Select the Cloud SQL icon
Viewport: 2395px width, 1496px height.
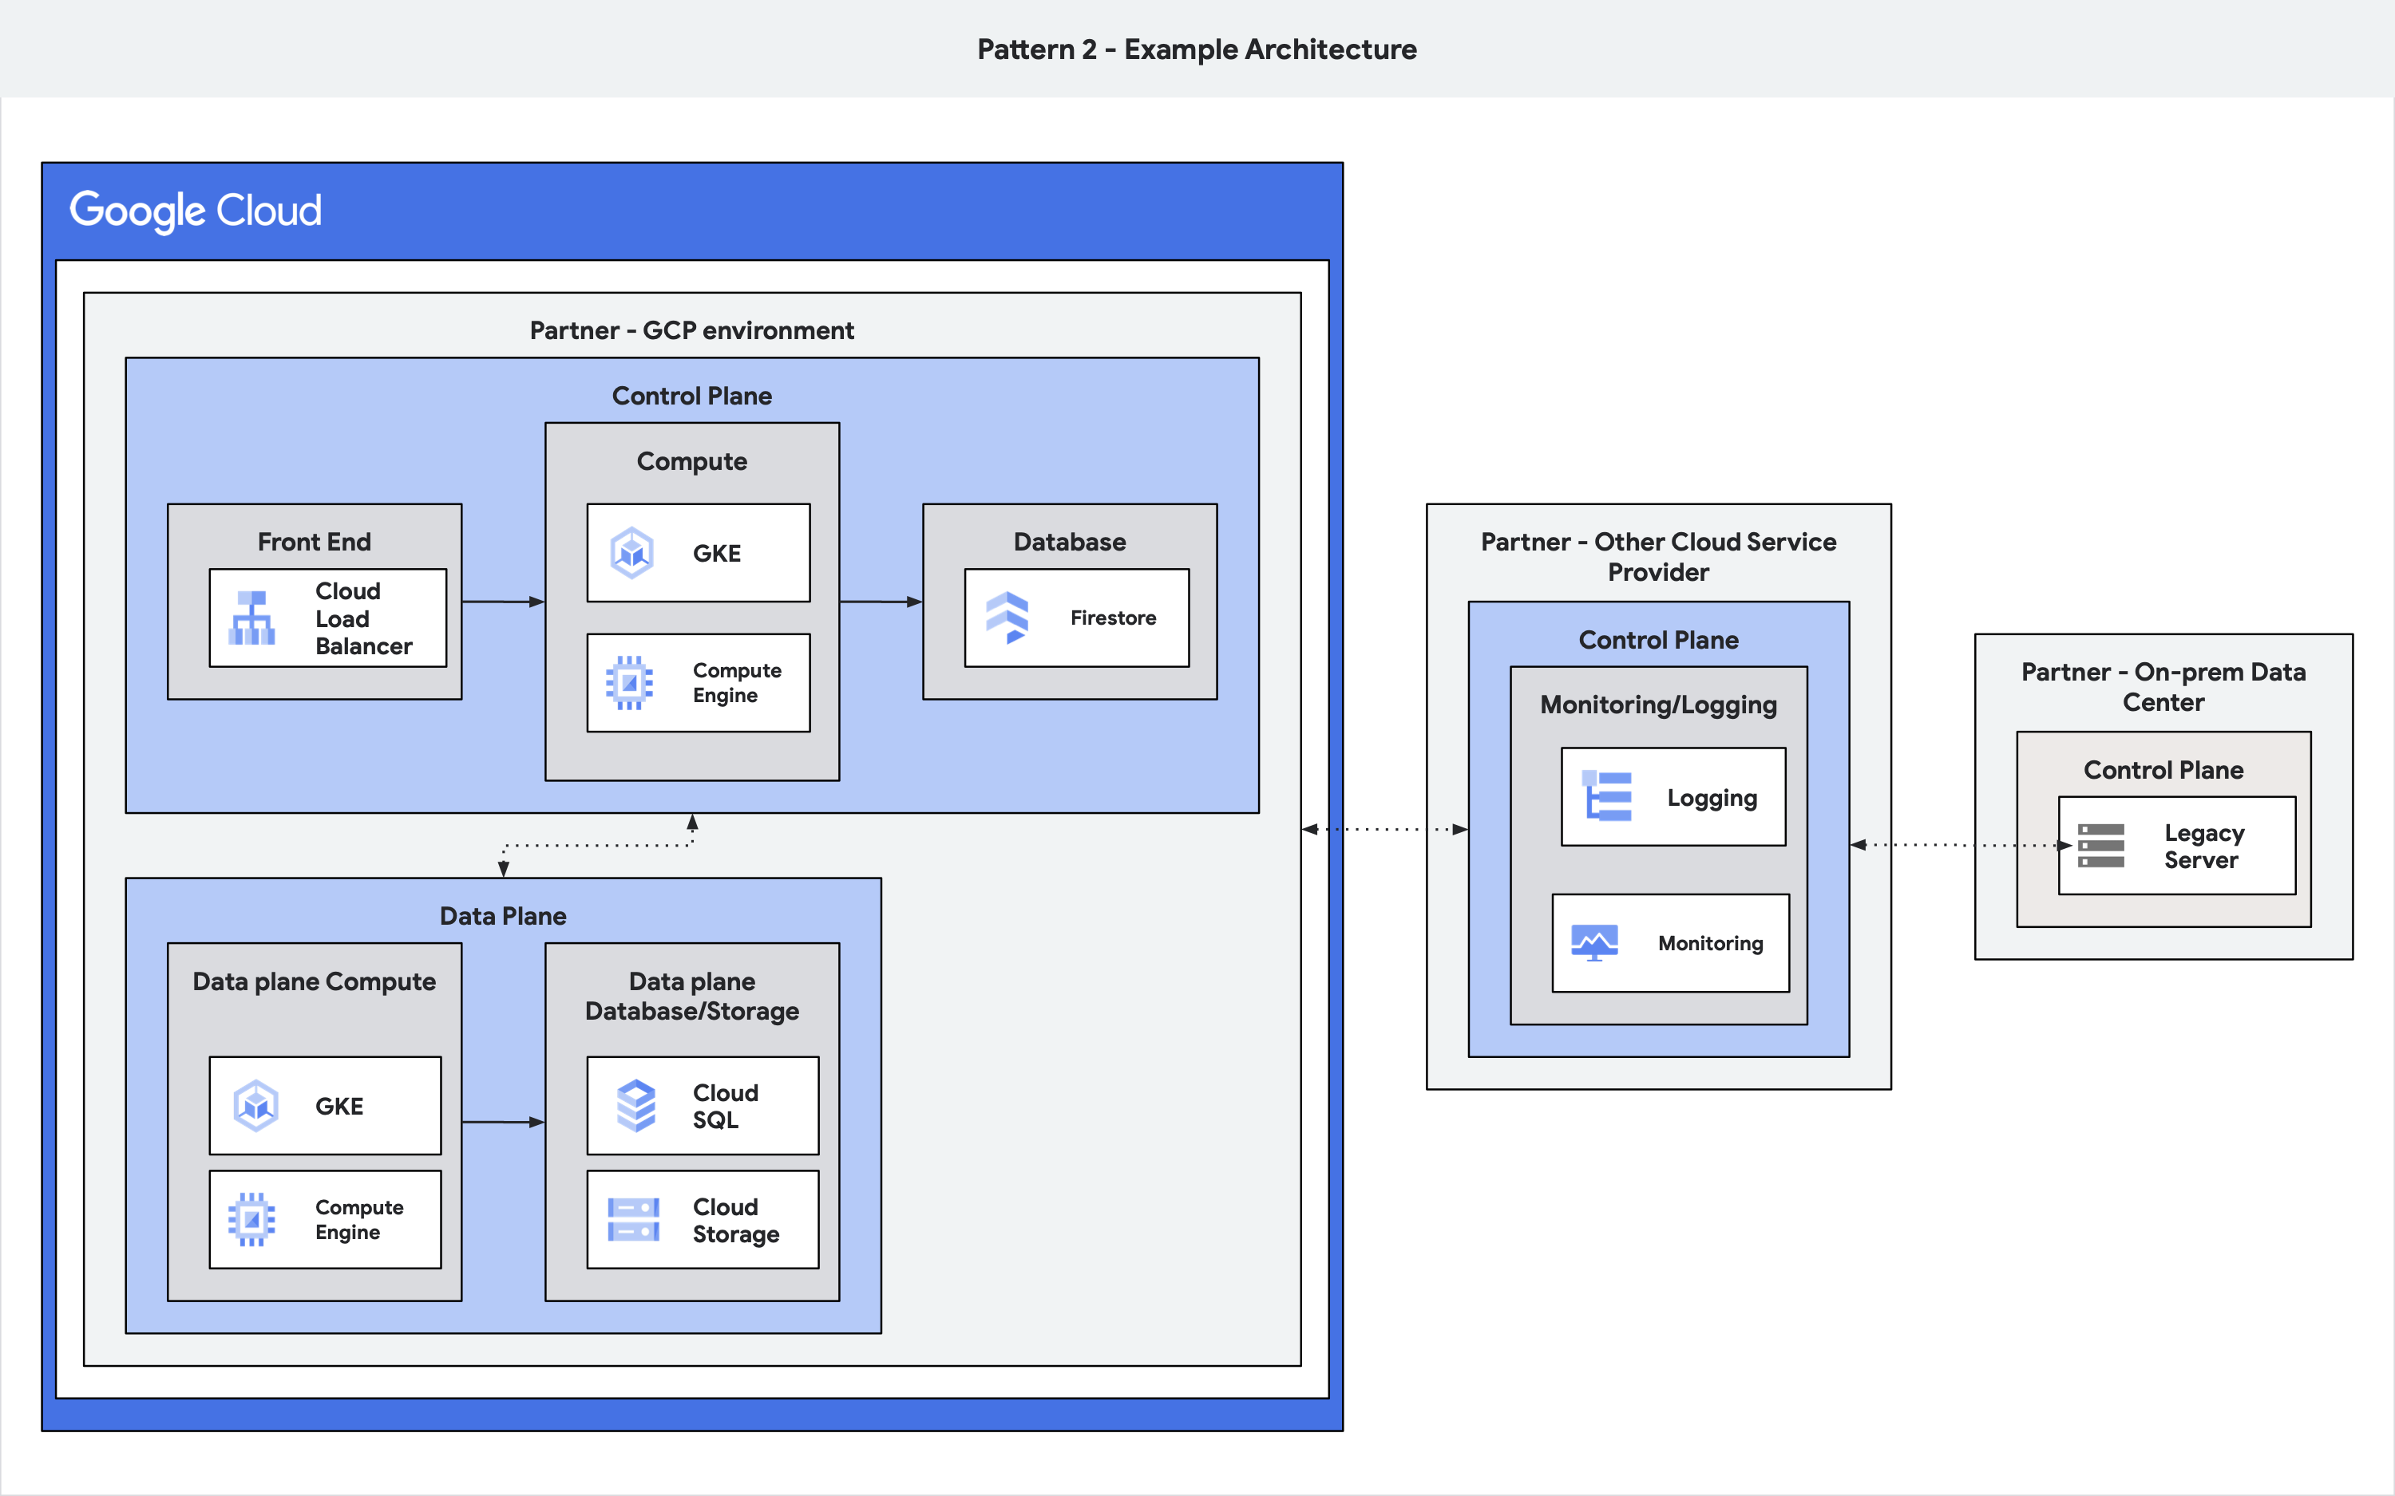point(639,1105)
